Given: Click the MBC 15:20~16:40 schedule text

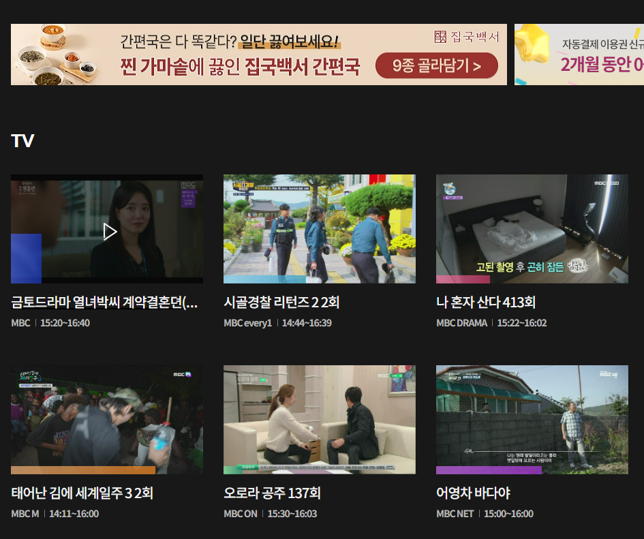Looking at the screenshot, I should 50,323.
